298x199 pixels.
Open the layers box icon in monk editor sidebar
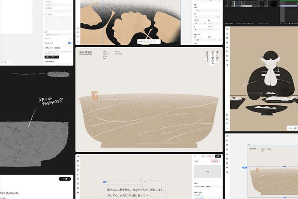(x=227, y=43)
